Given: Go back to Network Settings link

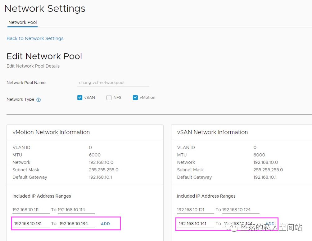Looking at the screenshot, I should (35, 38).
